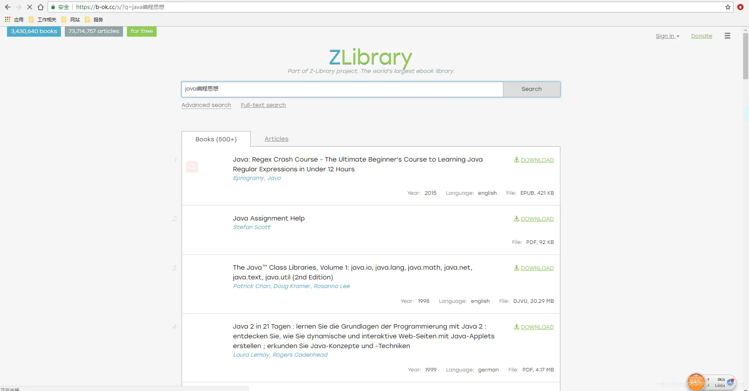This screenshot has width=749, height=391.
Task: Click download icon for Java 2 in 21 Tagen
Action: 516,327
